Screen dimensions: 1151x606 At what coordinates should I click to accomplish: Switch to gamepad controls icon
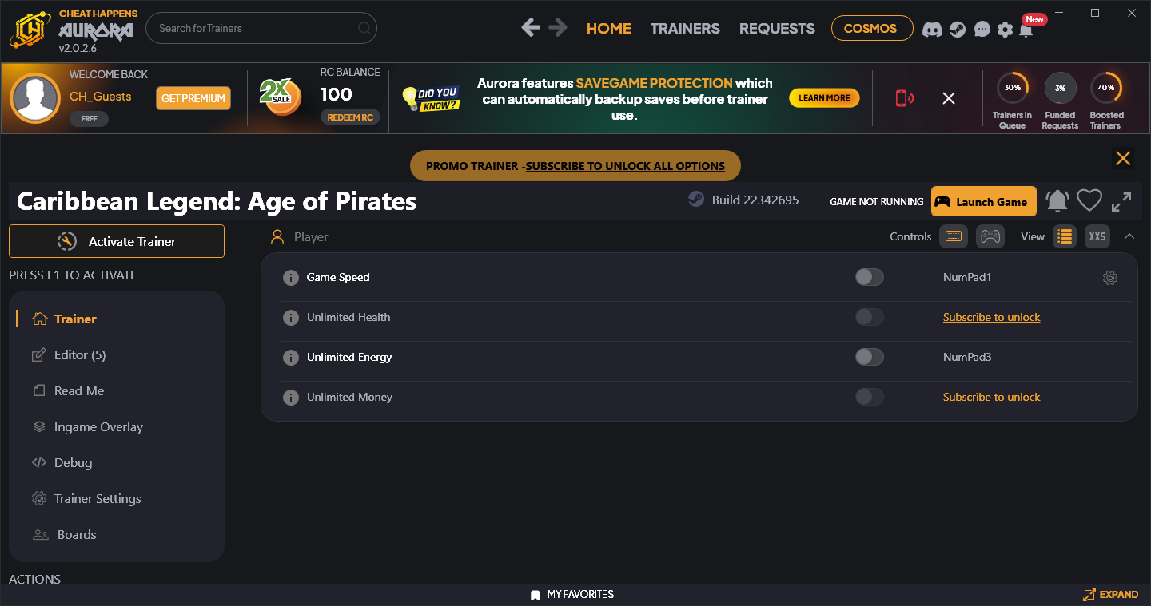click(x=990, y=236)
